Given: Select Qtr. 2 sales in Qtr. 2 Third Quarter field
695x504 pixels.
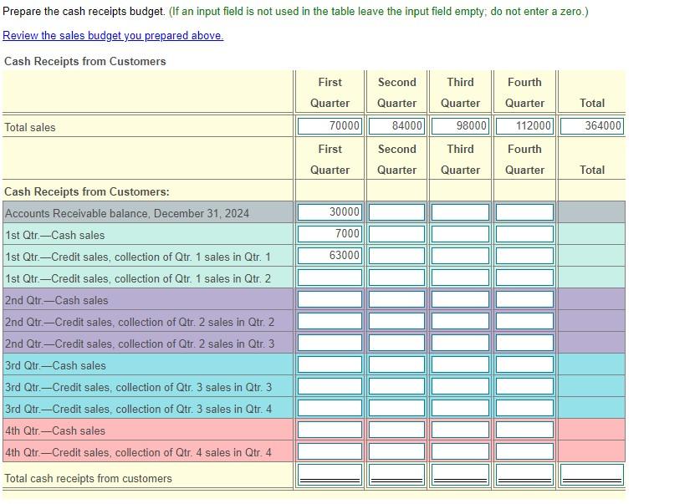Looking at the screenshot, I should (x=460, y=321).
